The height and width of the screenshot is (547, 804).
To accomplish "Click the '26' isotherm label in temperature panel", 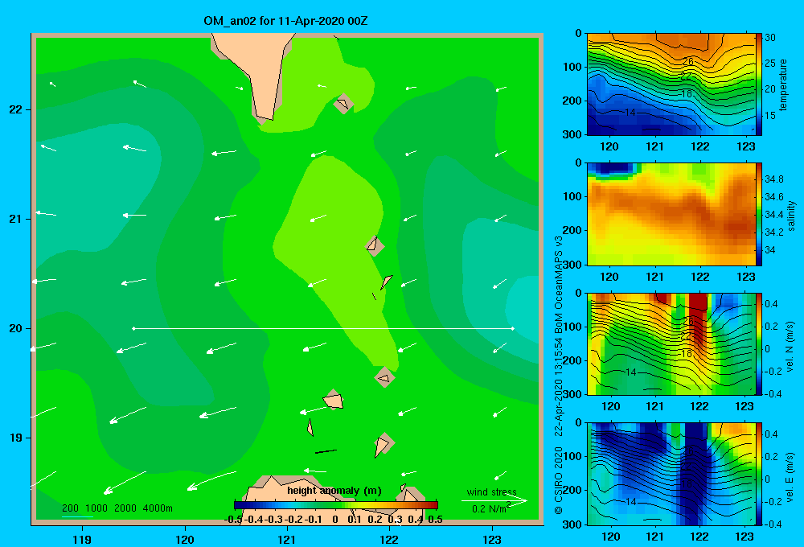I will [x=688, y=62].
